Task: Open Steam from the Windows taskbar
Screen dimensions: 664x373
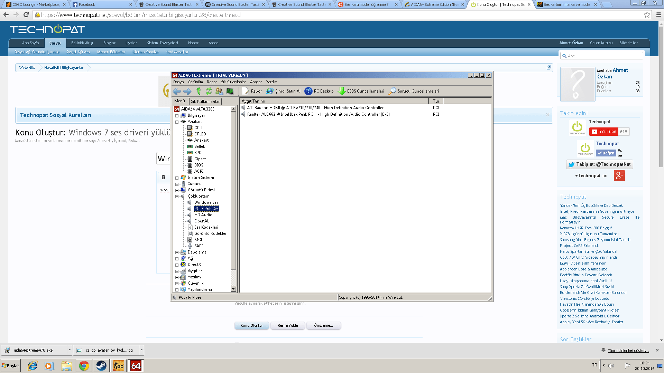Action: tap(101, 366)
